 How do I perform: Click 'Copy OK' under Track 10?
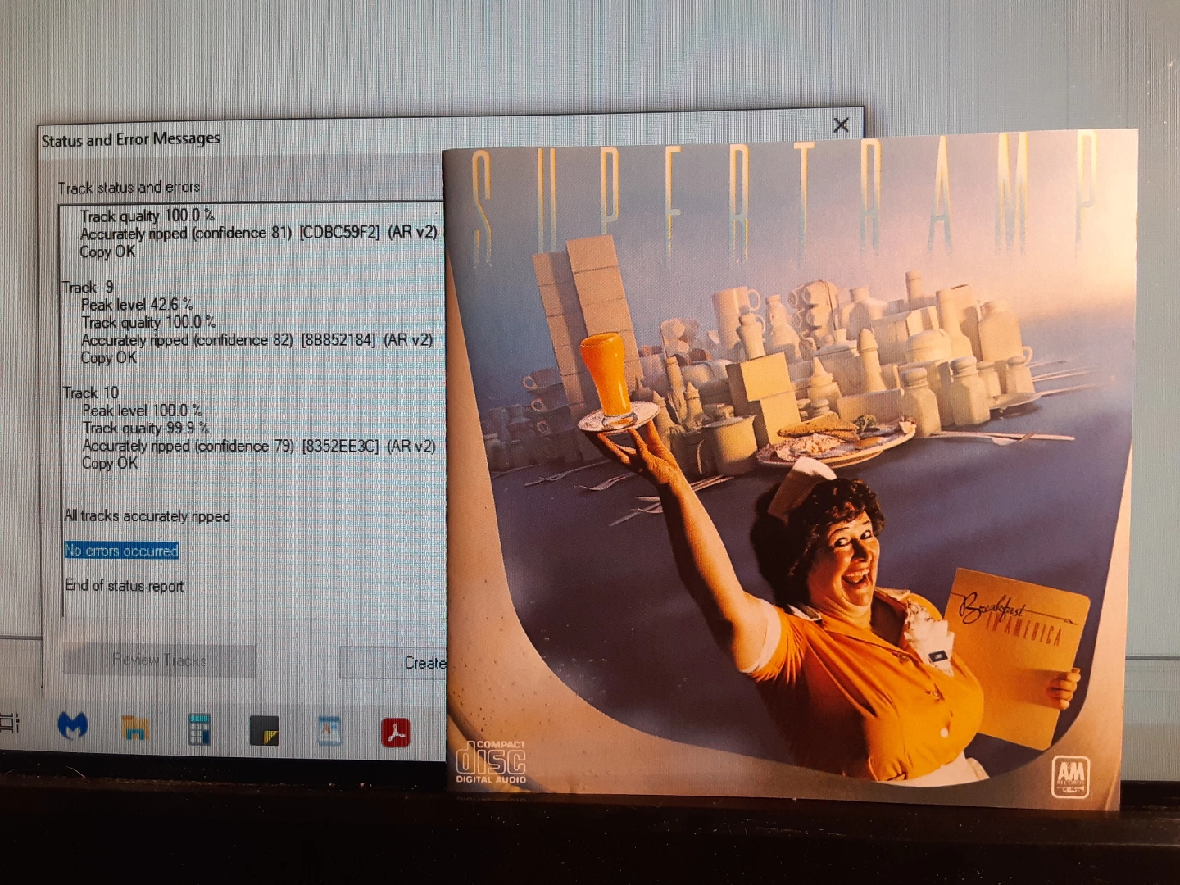[x=110, y=463]
